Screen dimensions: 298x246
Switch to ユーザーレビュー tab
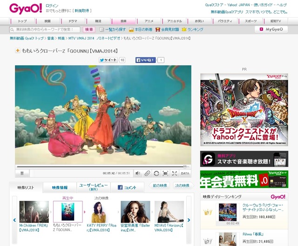pyautogui.click(x=93, y=187)
